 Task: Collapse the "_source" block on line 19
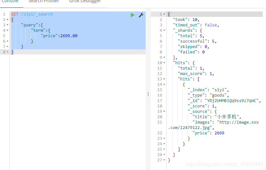click(x=164, y=112)
